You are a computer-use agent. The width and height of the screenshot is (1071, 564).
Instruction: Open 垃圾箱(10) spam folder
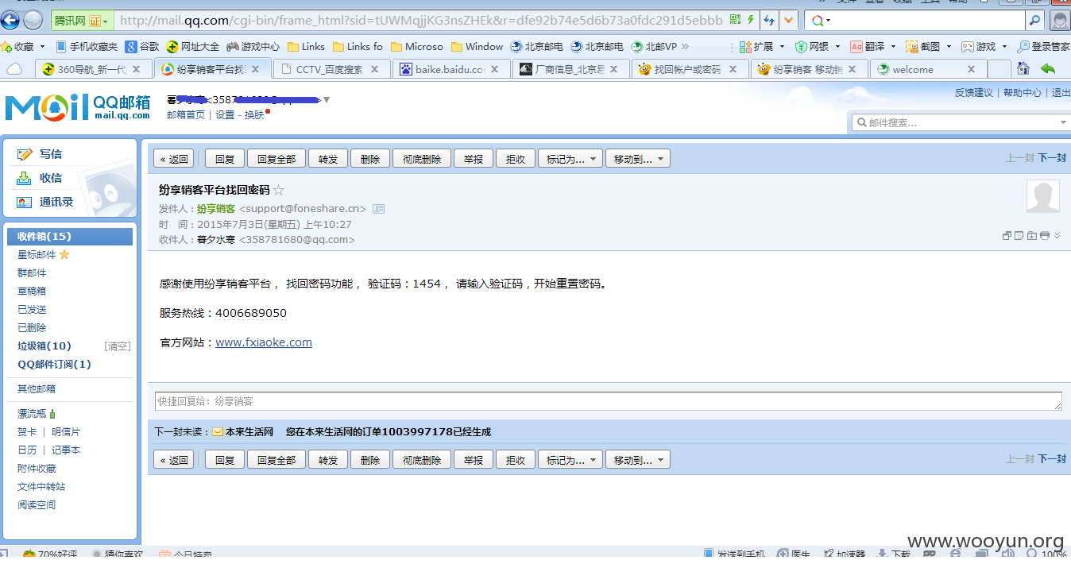pyautogui.click(x=44, y=346)
